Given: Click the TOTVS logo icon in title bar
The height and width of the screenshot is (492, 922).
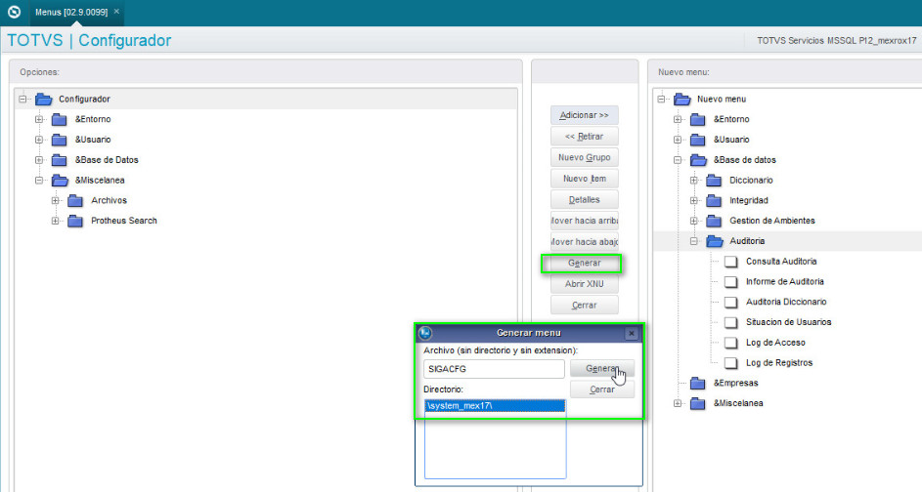Looking at the screenshot, I should tap(14, 12).
